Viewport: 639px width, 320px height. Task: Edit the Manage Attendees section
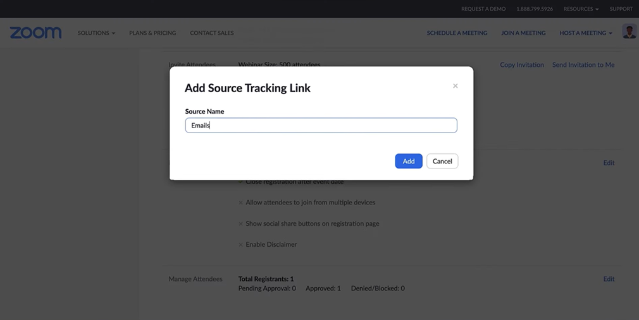tap(608, 278)
